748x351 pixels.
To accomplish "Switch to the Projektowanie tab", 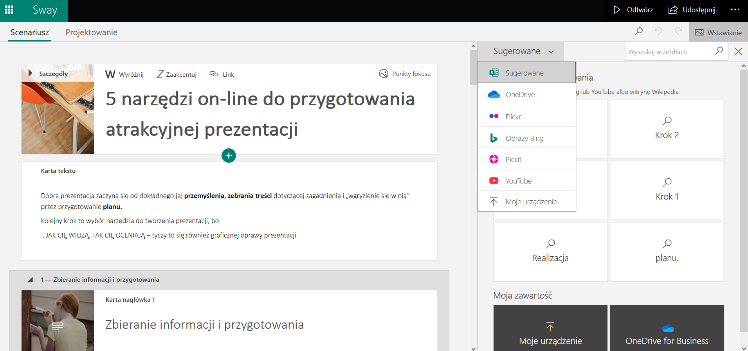I will [91, 32].
